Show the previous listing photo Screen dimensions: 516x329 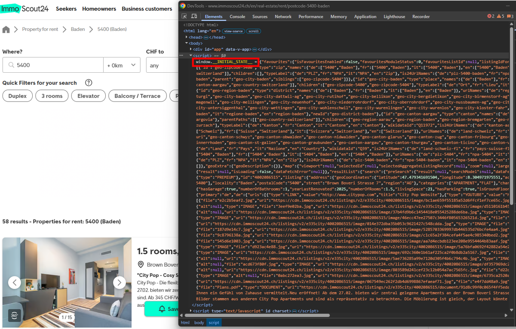click(15, 283)
